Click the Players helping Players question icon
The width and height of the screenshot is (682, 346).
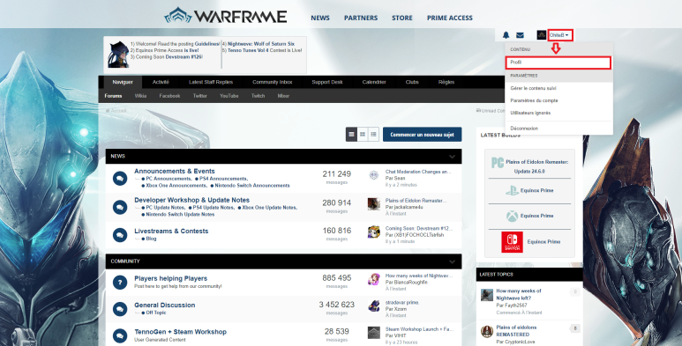[120, 283]
